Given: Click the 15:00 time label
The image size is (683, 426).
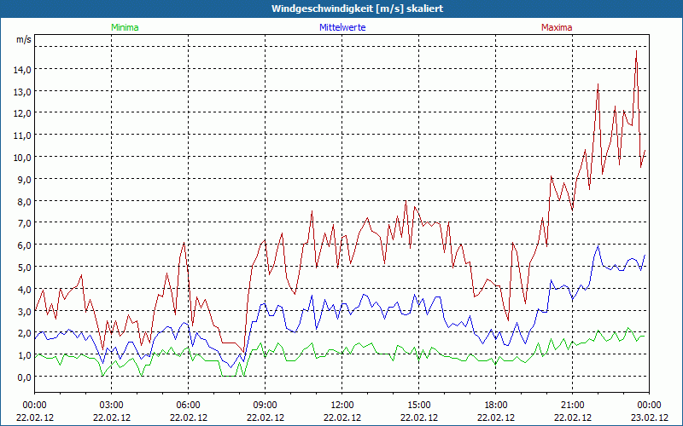Looking at the screenshot, I should tap(418, 406).
